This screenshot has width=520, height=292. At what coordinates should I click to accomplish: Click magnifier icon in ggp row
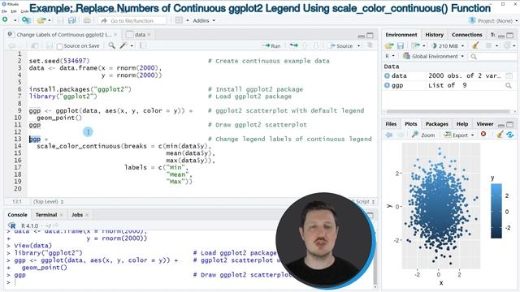click(x=509, y=85)
